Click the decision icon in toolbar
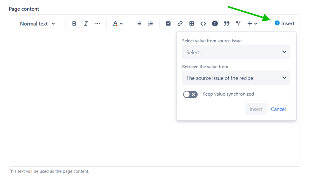 [238, 24]
